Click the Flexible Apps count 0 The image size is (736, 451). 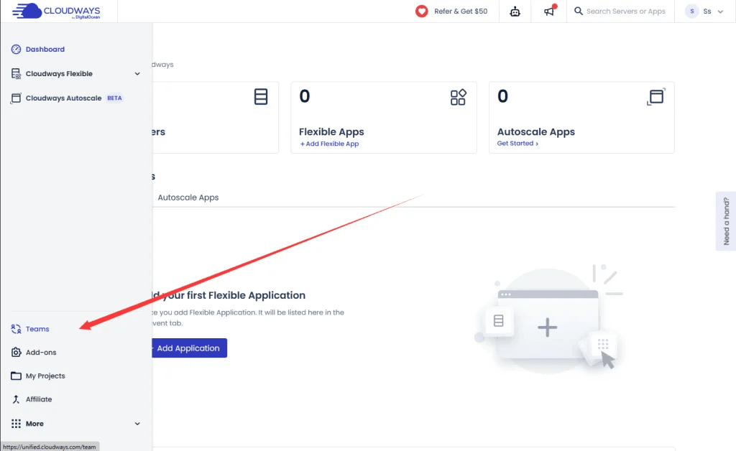[x=305, y=96]
